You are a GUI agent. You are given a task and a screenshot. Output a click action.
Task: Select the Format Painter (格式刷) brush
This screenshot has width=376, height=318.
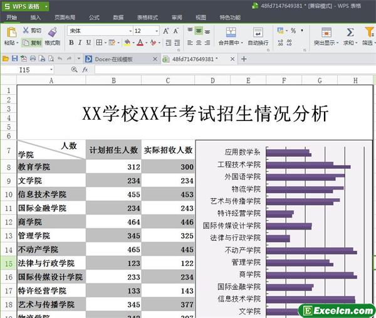coord(52,31)
